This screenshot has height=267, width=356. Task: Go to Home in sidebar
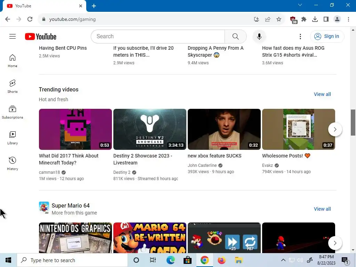click(13, 61)
